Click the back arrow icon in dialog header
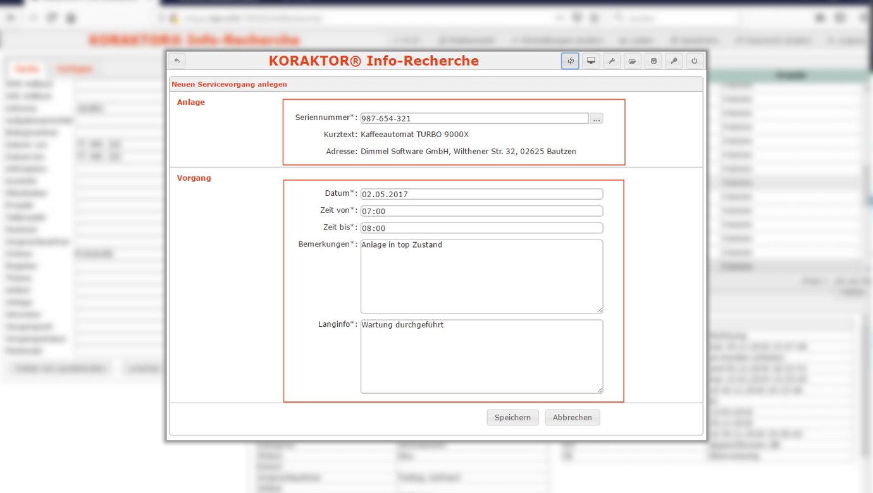 [x=177, y=61]
